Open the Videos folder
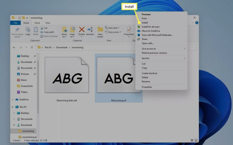Image resolution: width=233 pixels, height=145 pixels. [x=24, y=92]
